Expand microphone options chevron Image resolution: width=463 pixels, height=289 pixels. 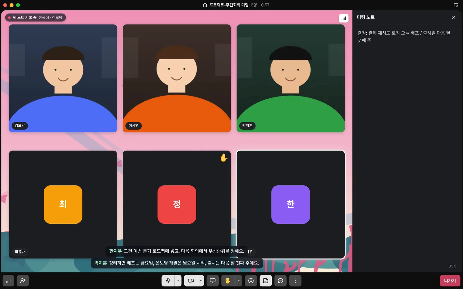pos(178,281)
